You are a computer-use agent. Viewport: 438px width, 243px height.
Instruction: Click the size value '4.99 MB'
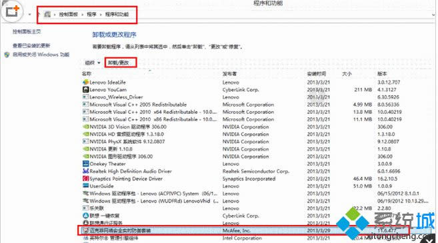click(x=363, y=105)
